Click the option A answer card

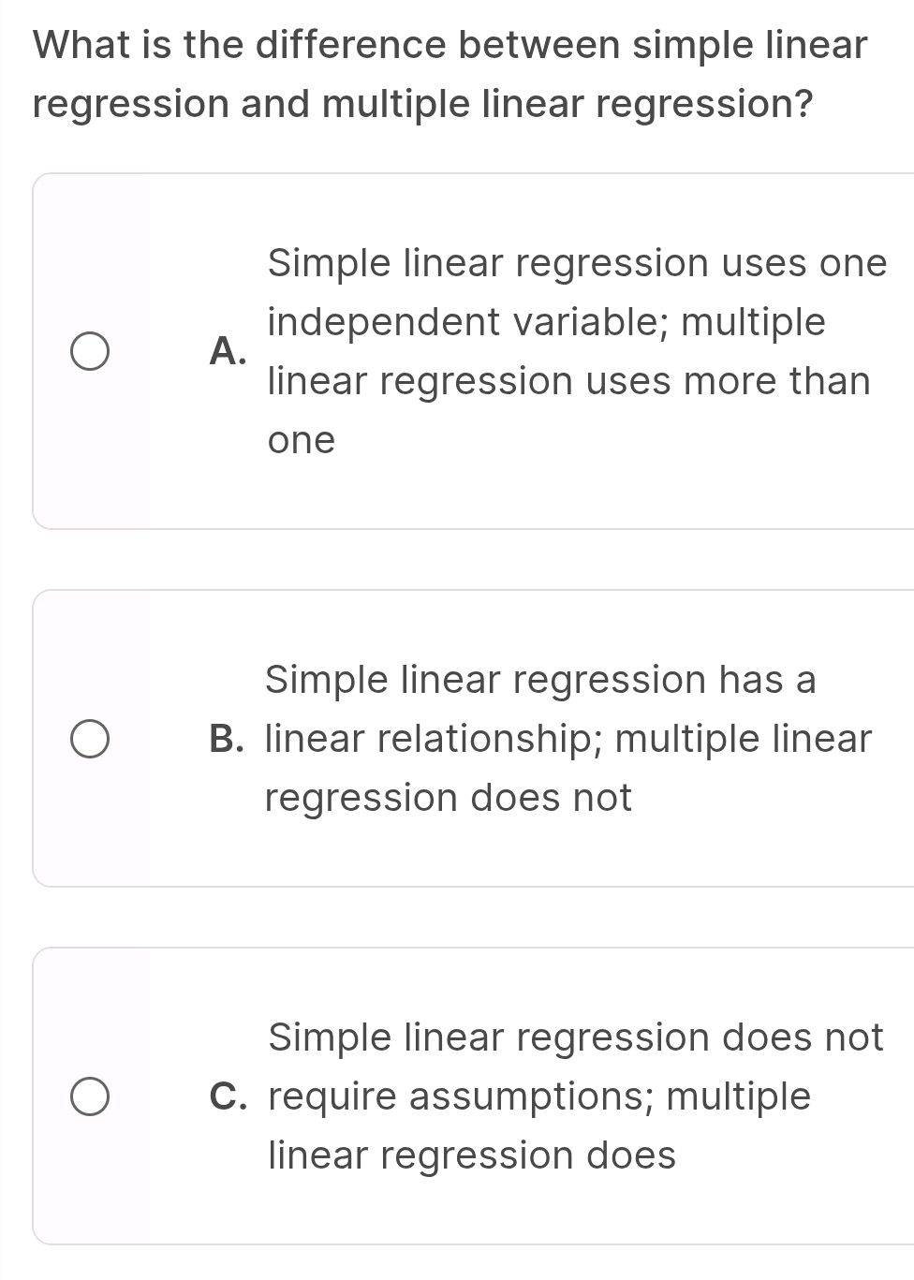coord(468,350)
